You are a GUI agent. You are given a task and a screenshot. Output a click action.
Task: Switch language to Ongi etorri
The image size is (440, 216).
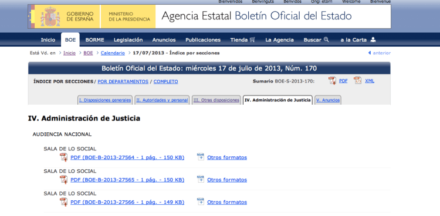tap(321, 2)
